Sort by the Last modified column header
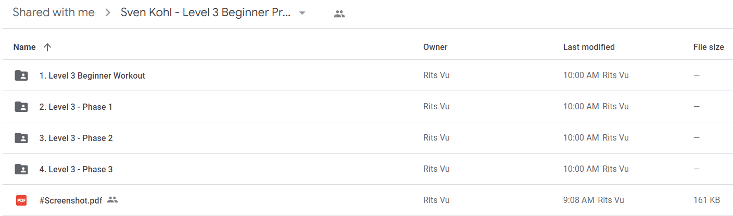 (x=589, y=47)
